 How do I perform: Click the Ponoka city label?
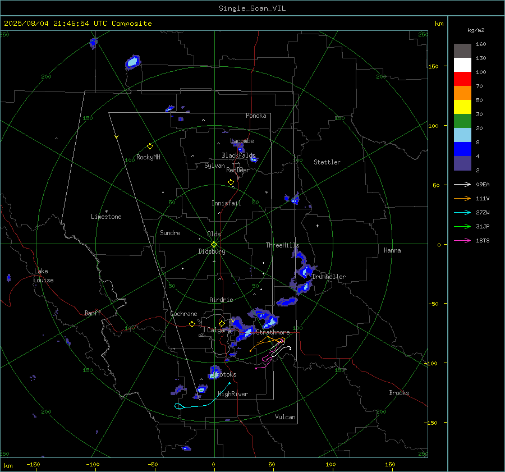tap(256, 116)
